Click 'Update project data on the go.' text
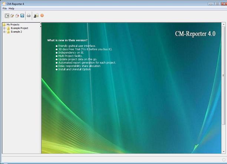227x164 pixels. tap(78, 59)
